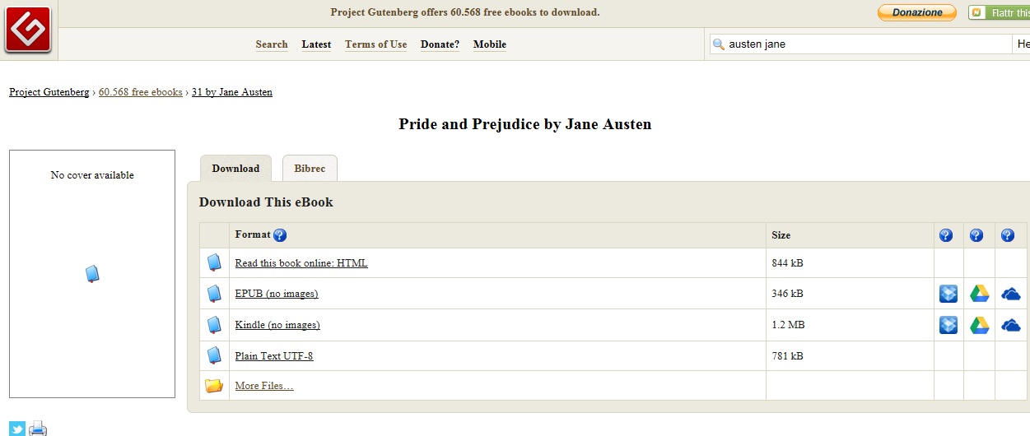This screenshot has width=1030, height=436.
Task: Share this book on Twitter
Action: (17, 429)
